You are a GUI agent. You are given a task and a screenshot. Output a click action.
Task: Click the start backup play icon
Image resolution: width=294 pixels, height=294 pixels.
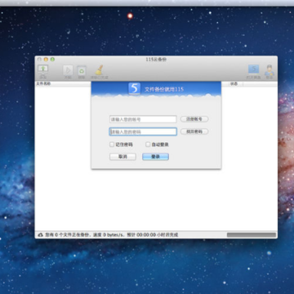68,70
